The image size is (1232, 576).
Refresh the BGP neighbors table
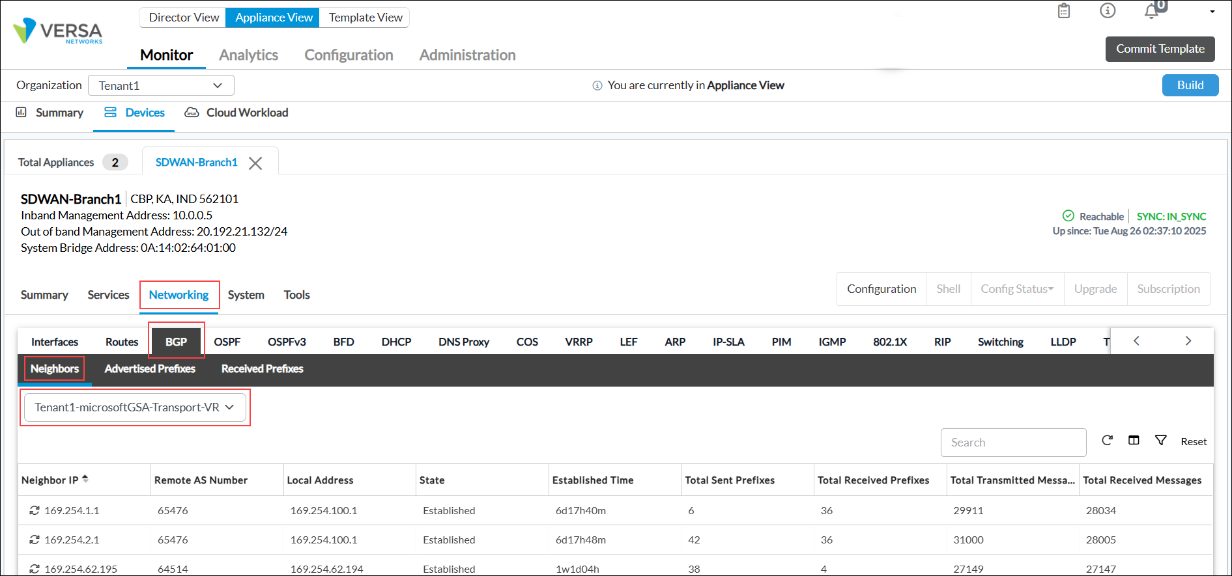click(1107, 441)
